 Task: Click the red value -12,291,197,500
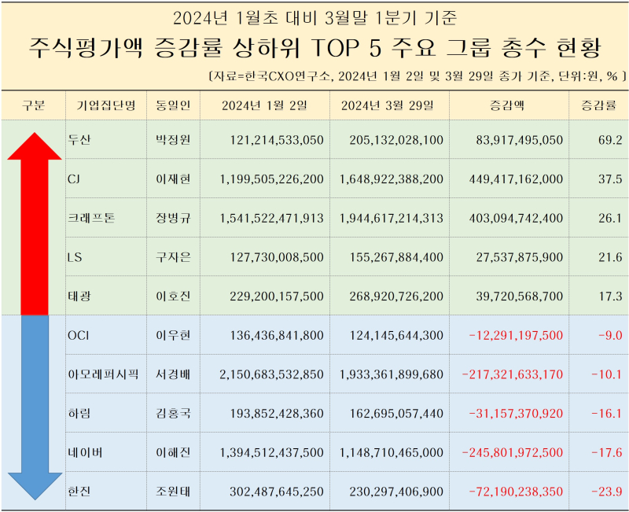516,336
